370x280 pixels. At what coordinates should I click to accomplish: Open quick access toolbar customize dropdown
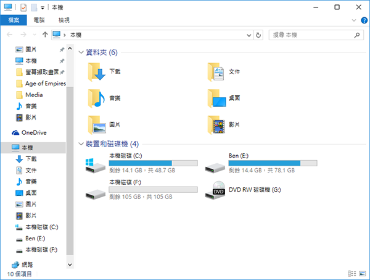coord(43,8)
